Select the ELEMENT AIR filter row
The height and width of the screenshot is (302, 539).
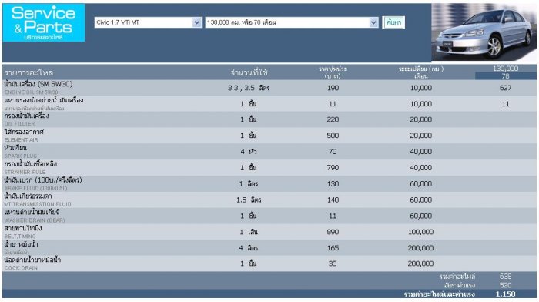coord(269,136)
